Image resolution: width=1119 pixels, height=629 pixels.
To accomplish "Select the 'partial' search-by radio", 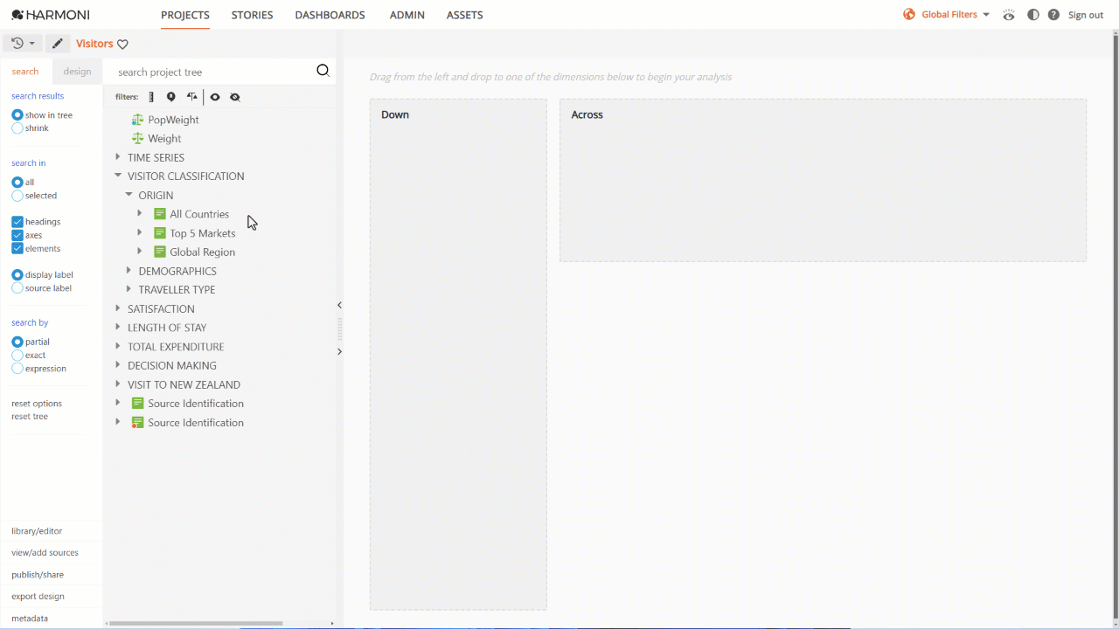I will click(x=17, y=342).
